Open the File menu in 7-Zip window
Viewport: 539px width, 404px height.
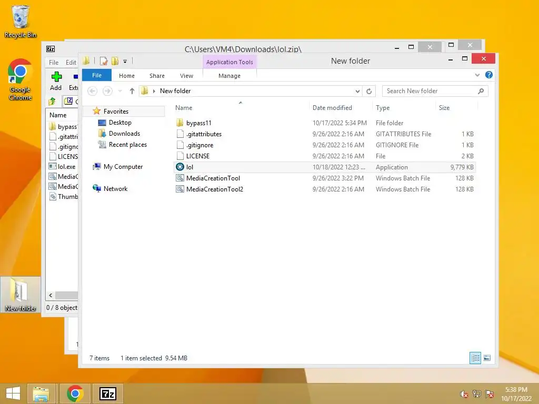pyautogui.click(x=54, y=63)
